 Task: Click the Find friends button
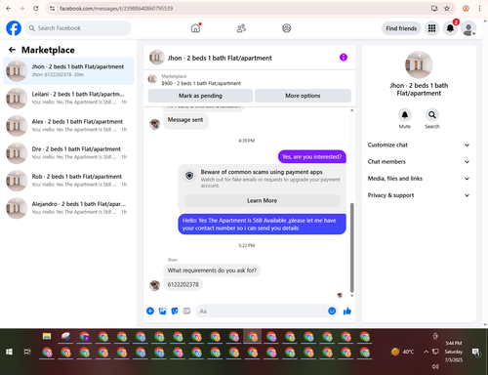click(x=401, y=28)
